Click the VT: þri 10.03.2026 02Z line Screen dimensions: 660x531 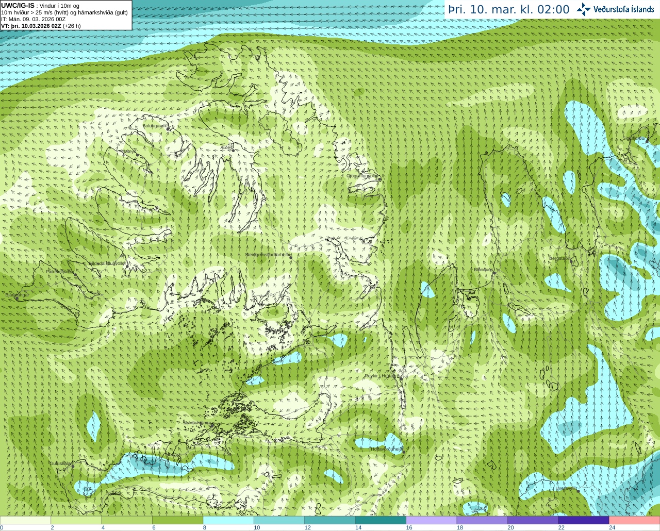pyautogui.click(x=41, y=26)
